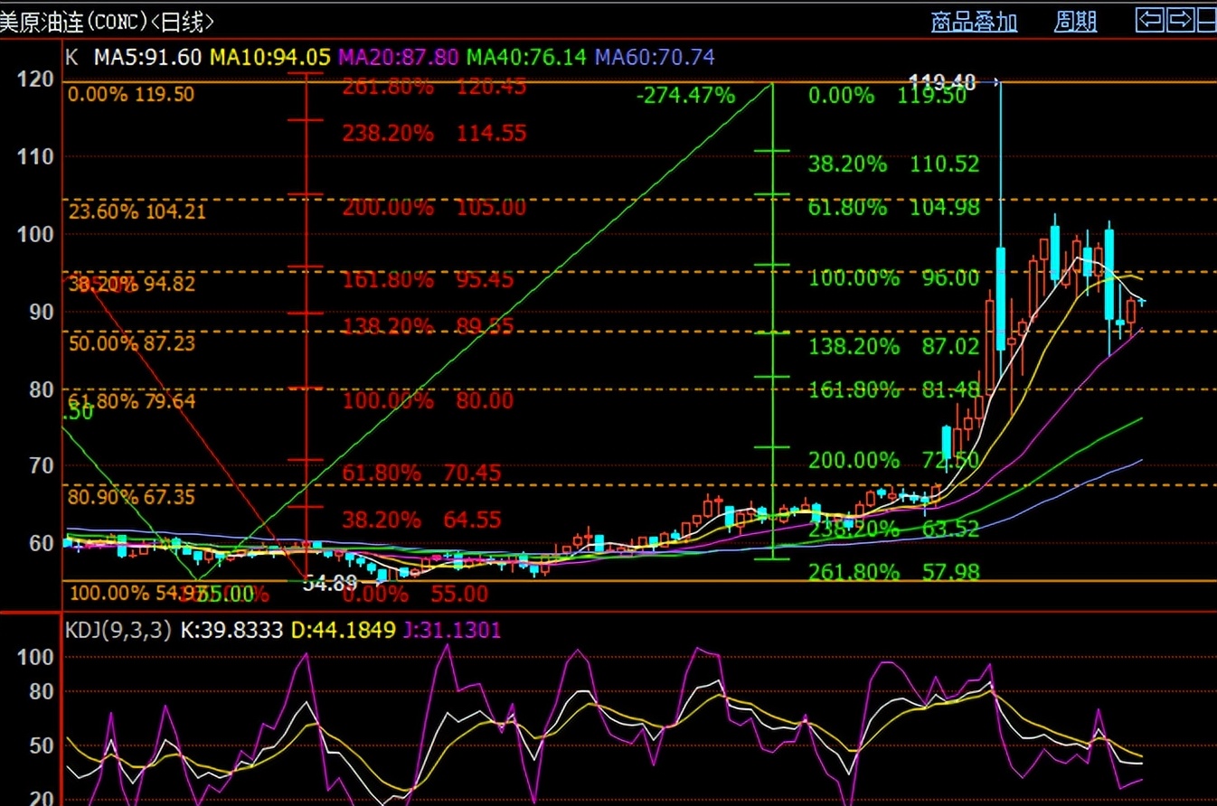Select red Fibonacci level 38.20% 64.55

pyautogui.click(x=421, y=520)
